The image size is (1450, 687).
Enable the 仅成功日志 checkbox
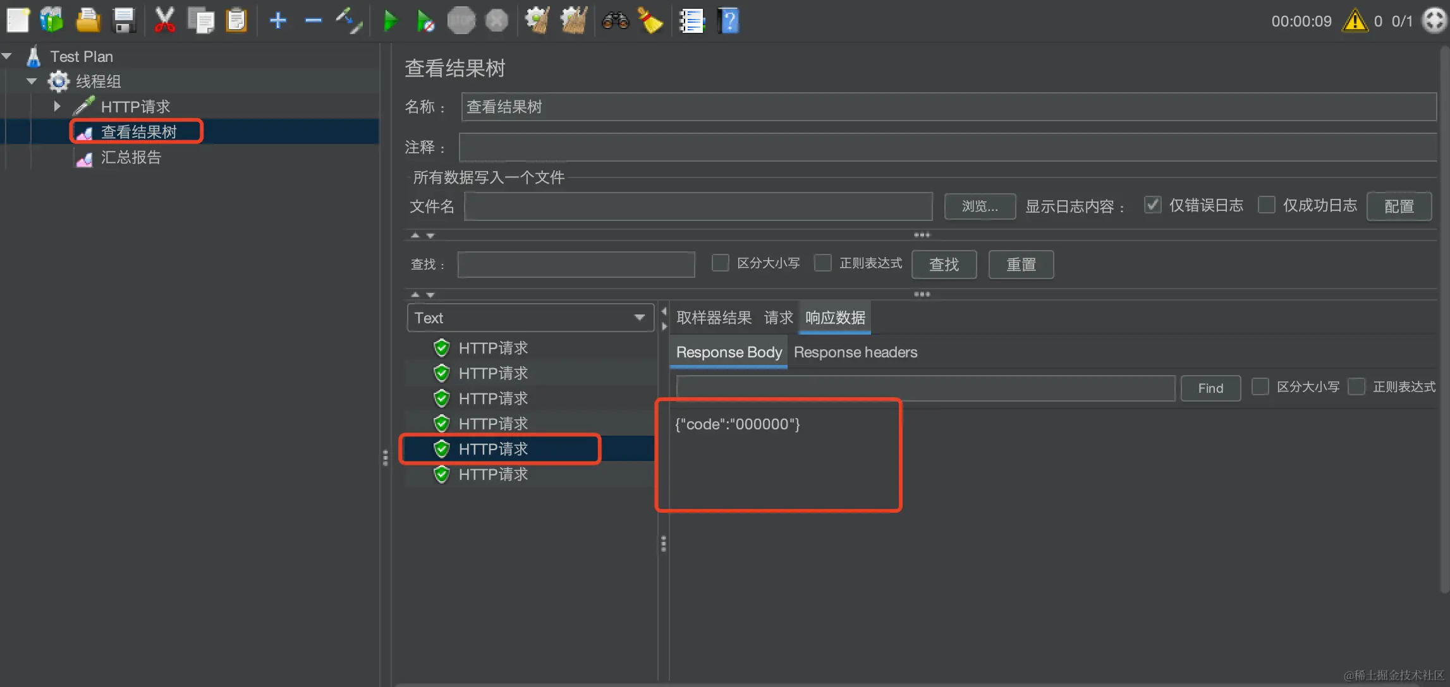[1266, 205]
